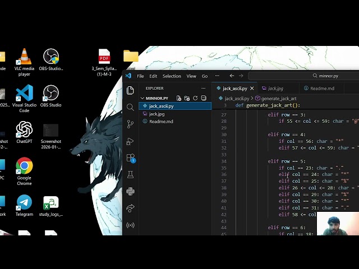Open Explorer views and more actions menu

pyautogui.click(x=203, y=89)
